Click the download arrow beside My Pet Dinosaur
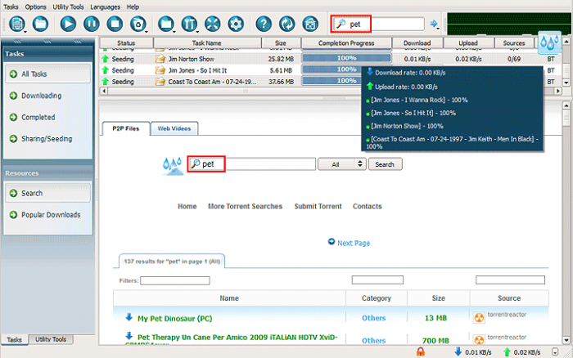 click(x=129, y=317)
